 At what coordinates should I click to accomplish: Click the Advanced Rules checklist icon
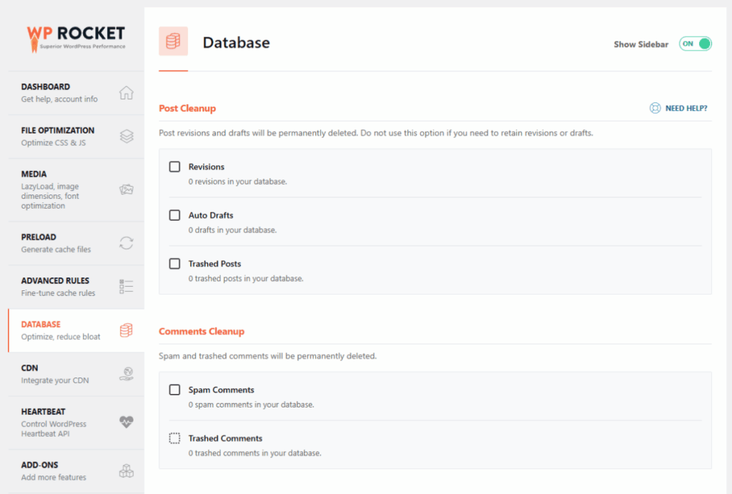(127, 287)
